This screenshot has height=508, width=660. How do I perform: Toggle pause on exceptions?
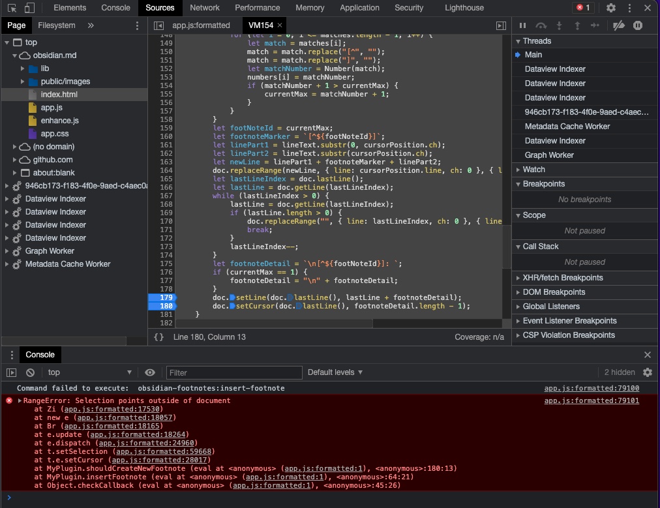pyautogui.click(x=638, y=25)
